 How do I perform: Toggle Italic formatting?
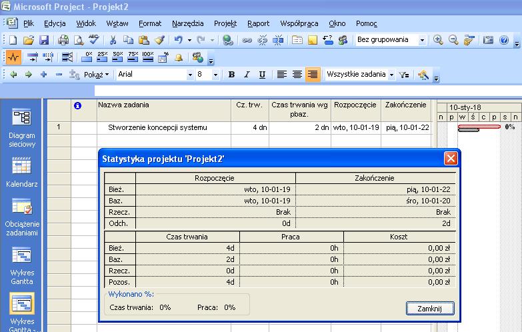point(247,75)
